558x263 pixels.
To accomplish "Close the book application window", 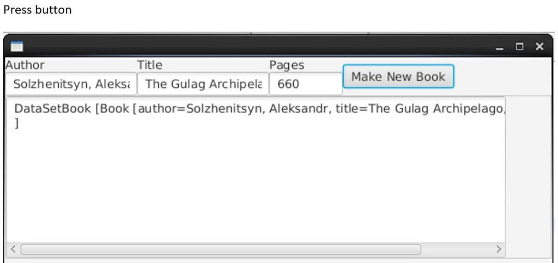I will 539,47.
